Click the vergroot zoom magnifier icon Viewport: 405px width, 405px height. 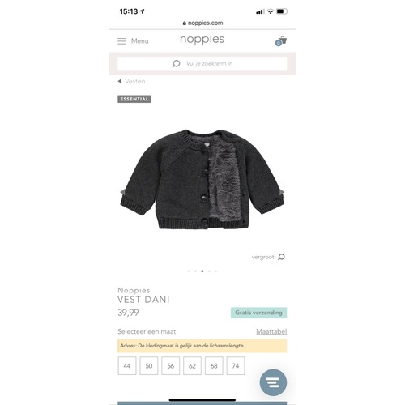click(281, 257)
